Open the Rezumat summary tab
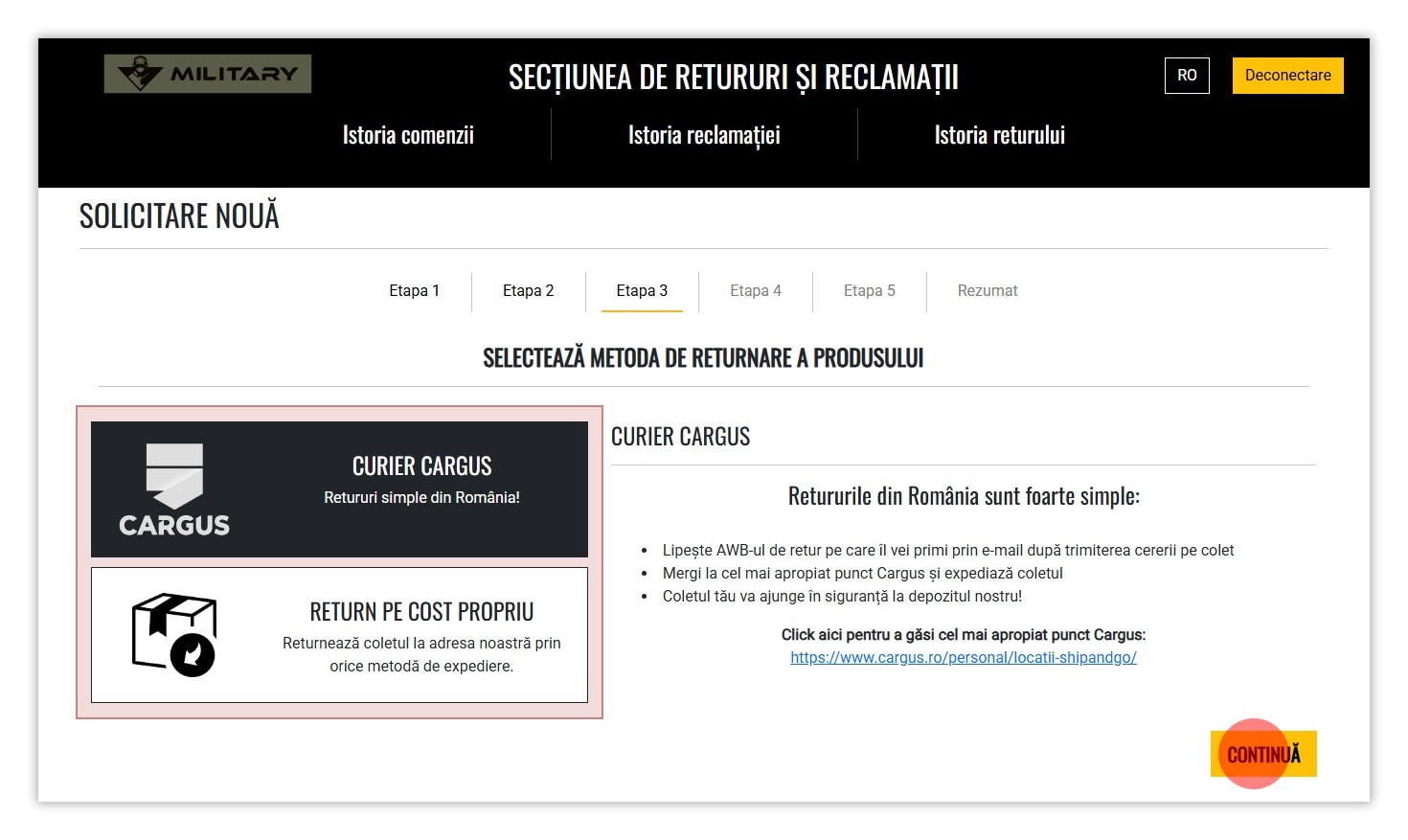The width and height of the screenshot is (1408, 840). tap(988, 291)
